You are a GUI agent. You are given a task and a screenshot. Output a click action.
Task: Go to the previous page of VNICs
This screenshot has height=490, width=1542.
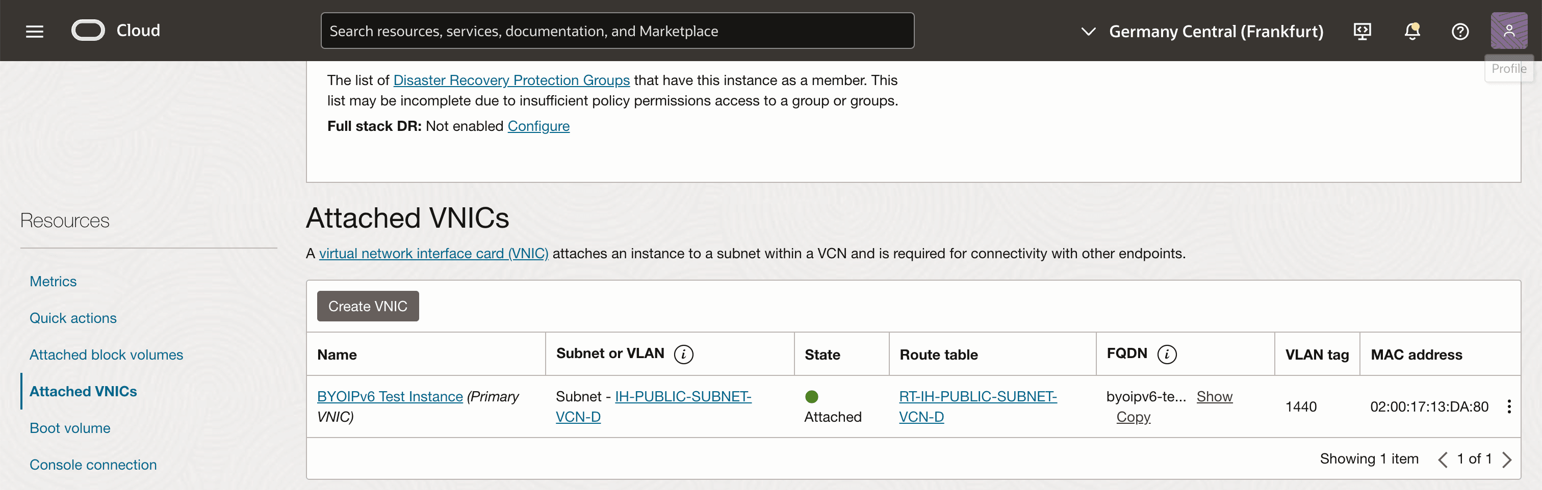[1443, 459]
